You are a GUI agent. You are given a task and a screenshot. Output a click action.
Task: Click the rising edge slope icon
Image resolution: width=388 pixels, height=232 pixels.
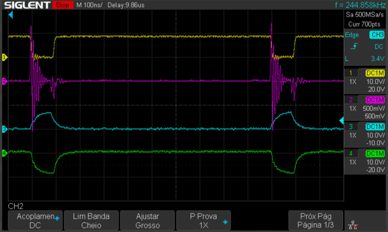(354, 46)
